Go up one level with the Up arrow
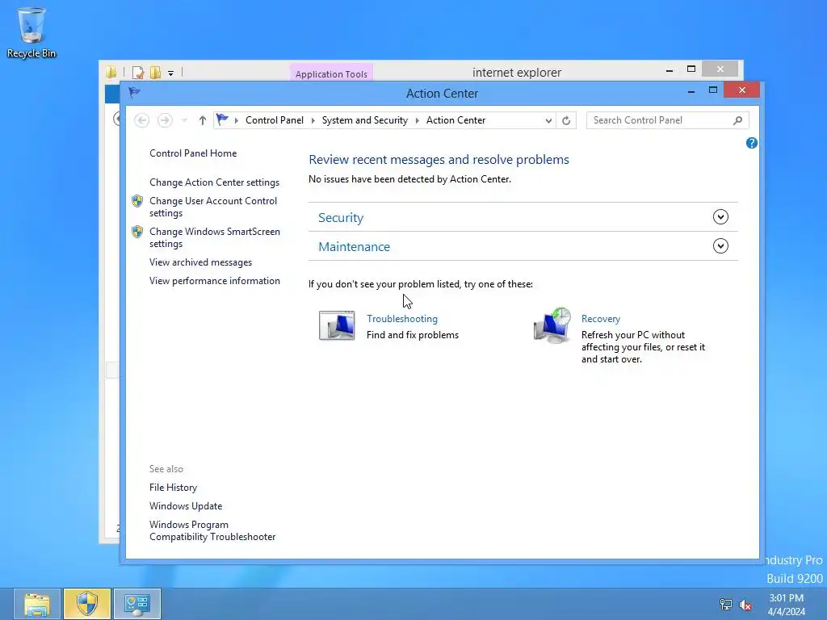The image size is (827, 620). (x=203, y=120)
